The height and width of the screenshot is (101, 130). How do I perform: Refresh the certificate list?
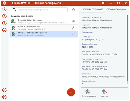pyautogui.click(x=73, y=10)
